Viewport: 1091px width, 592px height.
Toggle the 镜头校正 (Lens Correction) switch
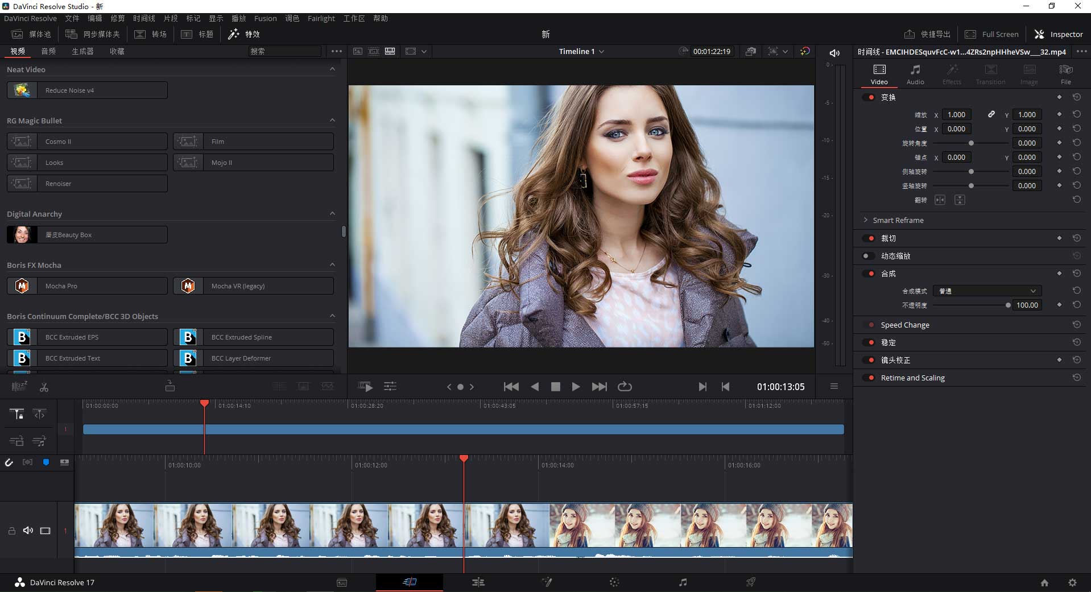pyautogui.click(x=869, y=360)
